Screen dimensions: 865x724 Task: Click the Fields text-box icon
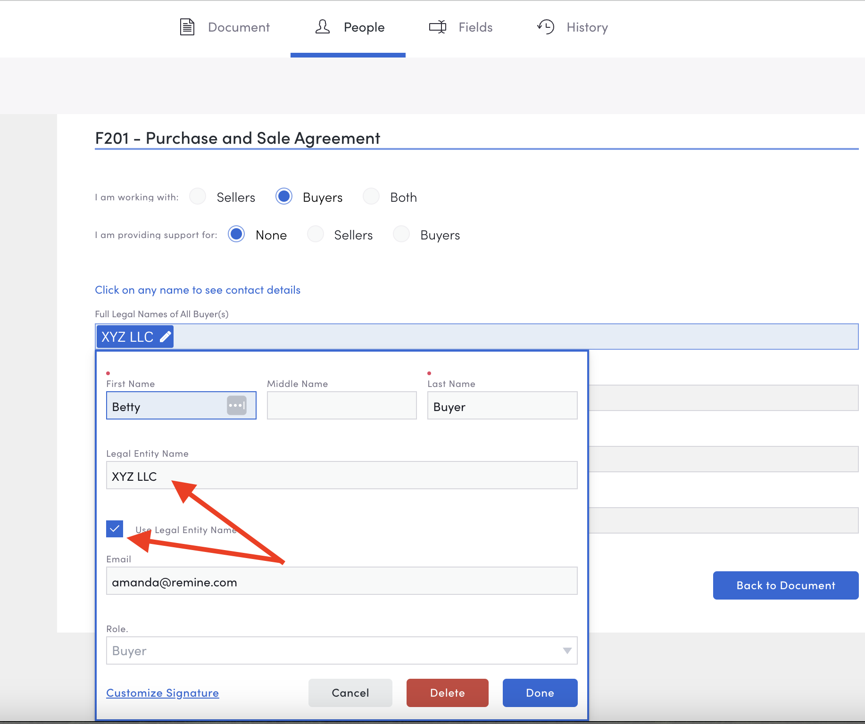[438, 27]
